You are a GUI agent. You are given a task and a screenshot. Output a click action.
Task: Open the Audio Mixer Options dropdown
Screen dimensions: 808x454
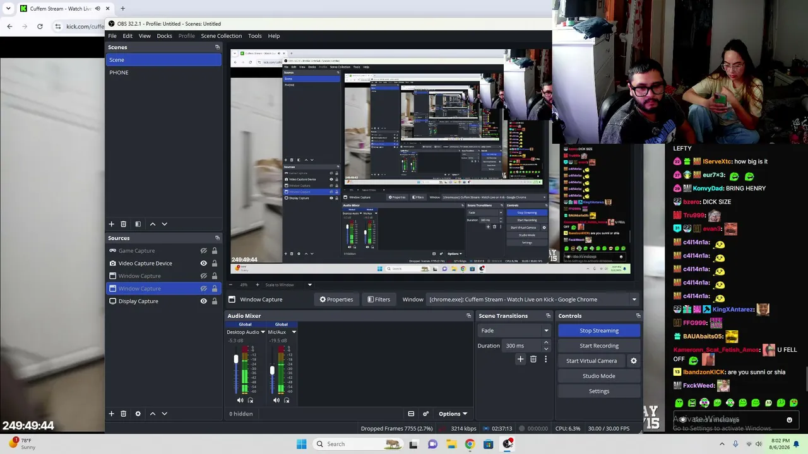453,414
